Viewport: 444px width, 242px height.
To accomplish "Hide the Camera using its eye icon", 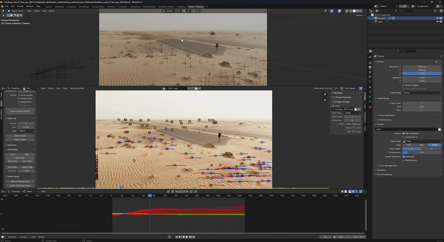I will tap(437, 18).
